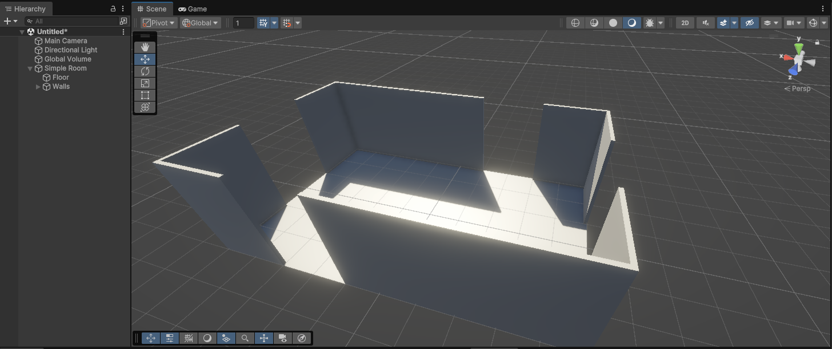Open the scene search magnifier
The width and height of the screenshot is (832, 349).
(245, 338)
